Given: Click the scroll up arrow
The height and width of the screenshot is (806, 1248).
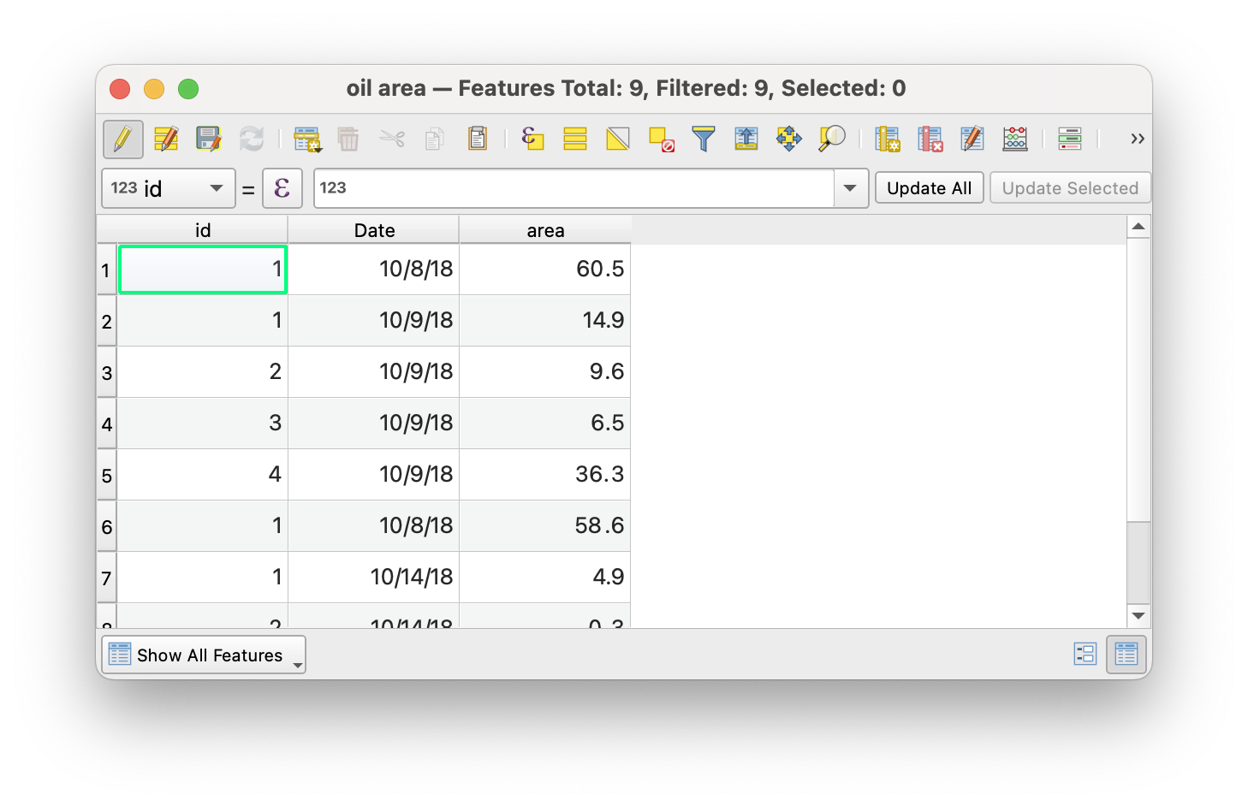Looking at the screenshot, I should tap(1138, 227).
